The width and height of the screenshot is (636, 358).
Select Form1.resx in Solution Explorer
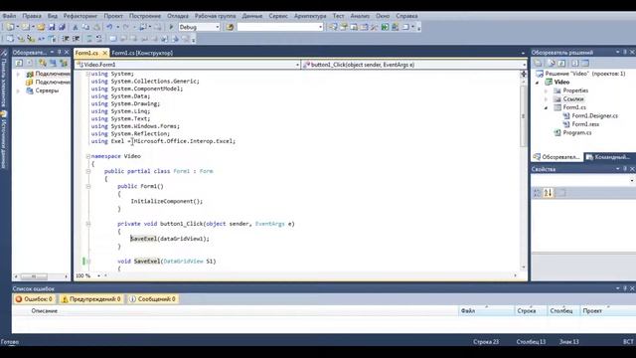pyautogui.click(x=585, y=124)
